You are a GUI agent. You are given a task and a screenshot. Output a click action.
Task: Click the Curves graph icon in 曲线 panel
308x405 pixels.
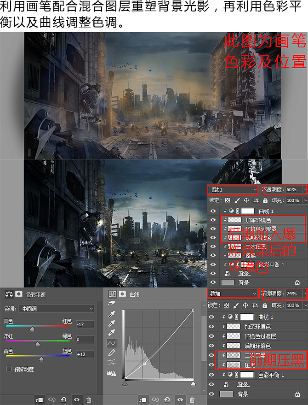[x=112, y=294]
